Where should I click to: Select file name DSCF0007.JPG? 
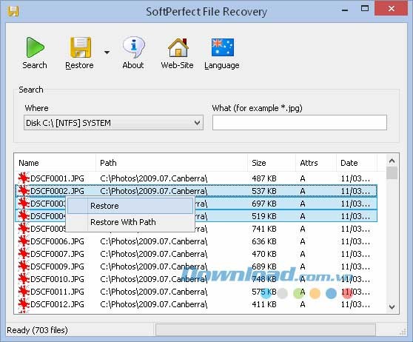point(57,254)
